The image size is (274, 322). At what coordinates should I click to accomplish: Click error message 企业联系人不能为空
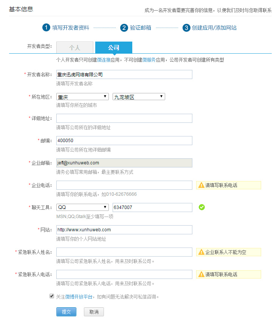pos(226,252)
